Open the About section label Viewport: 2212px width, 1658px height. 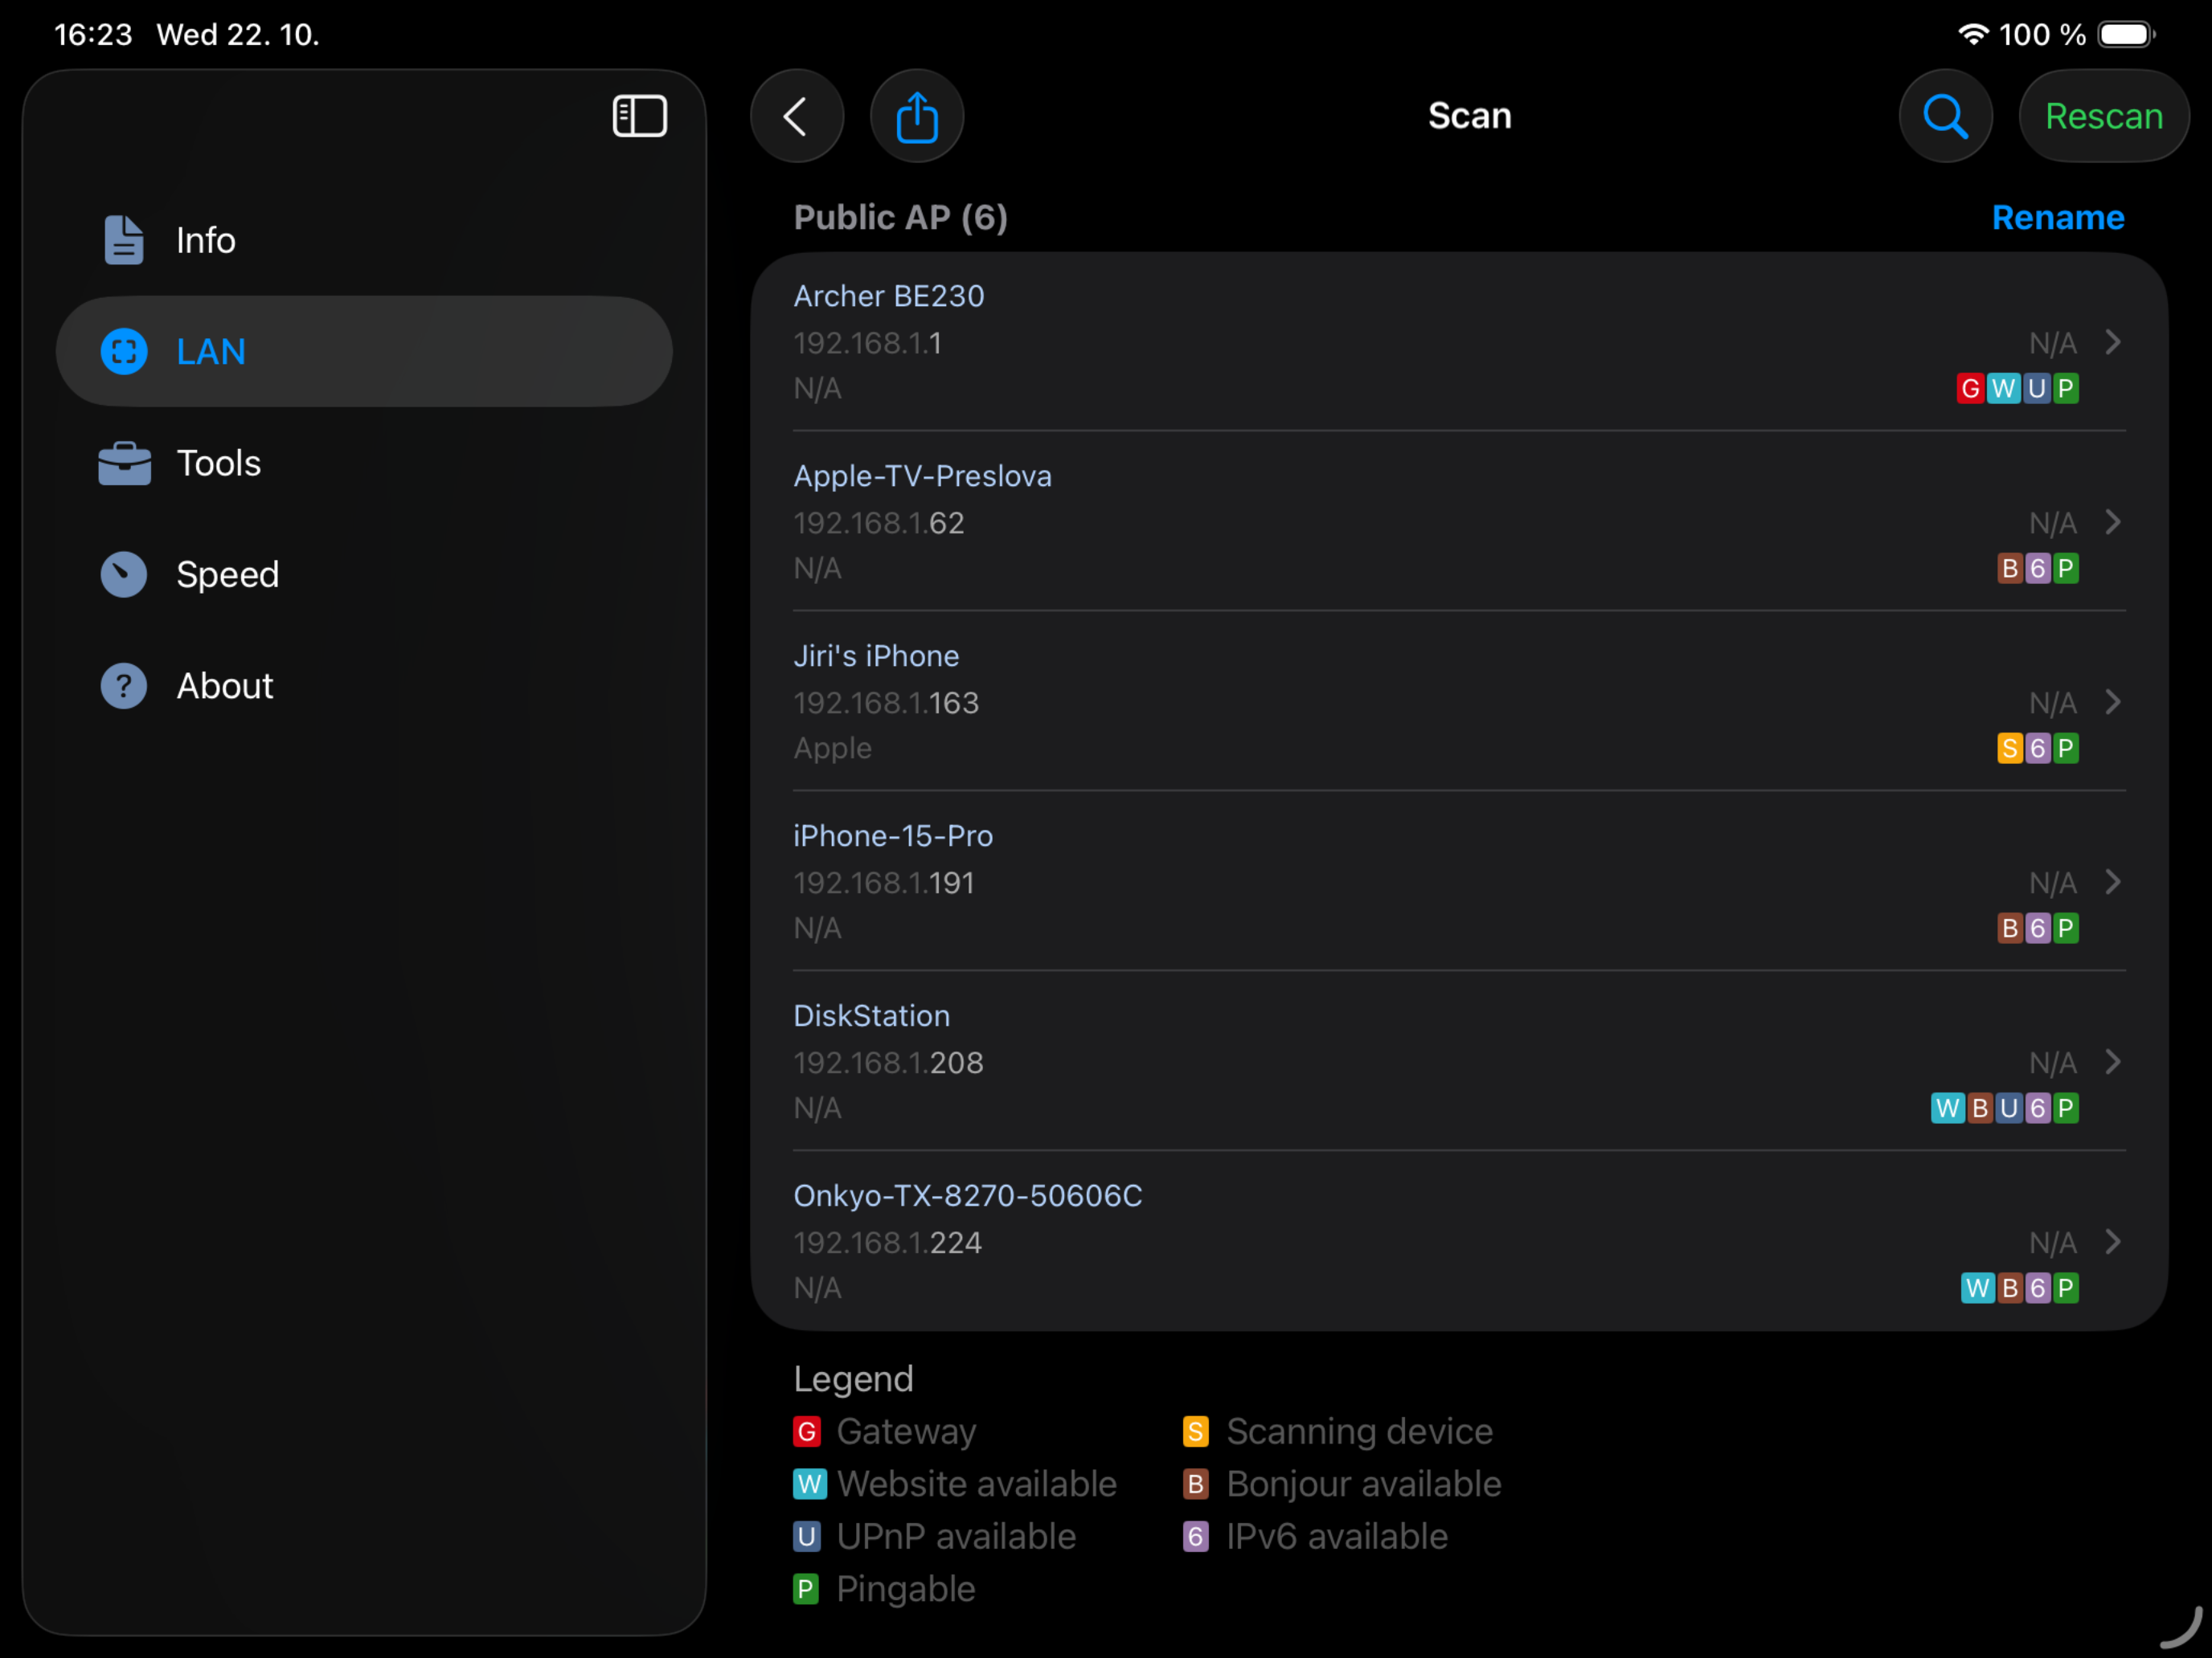225,685
